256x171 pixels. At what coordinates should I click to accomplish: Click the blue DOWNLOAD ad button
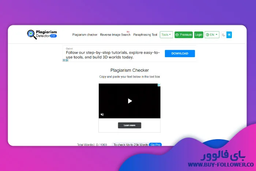(x=180, y=53)
